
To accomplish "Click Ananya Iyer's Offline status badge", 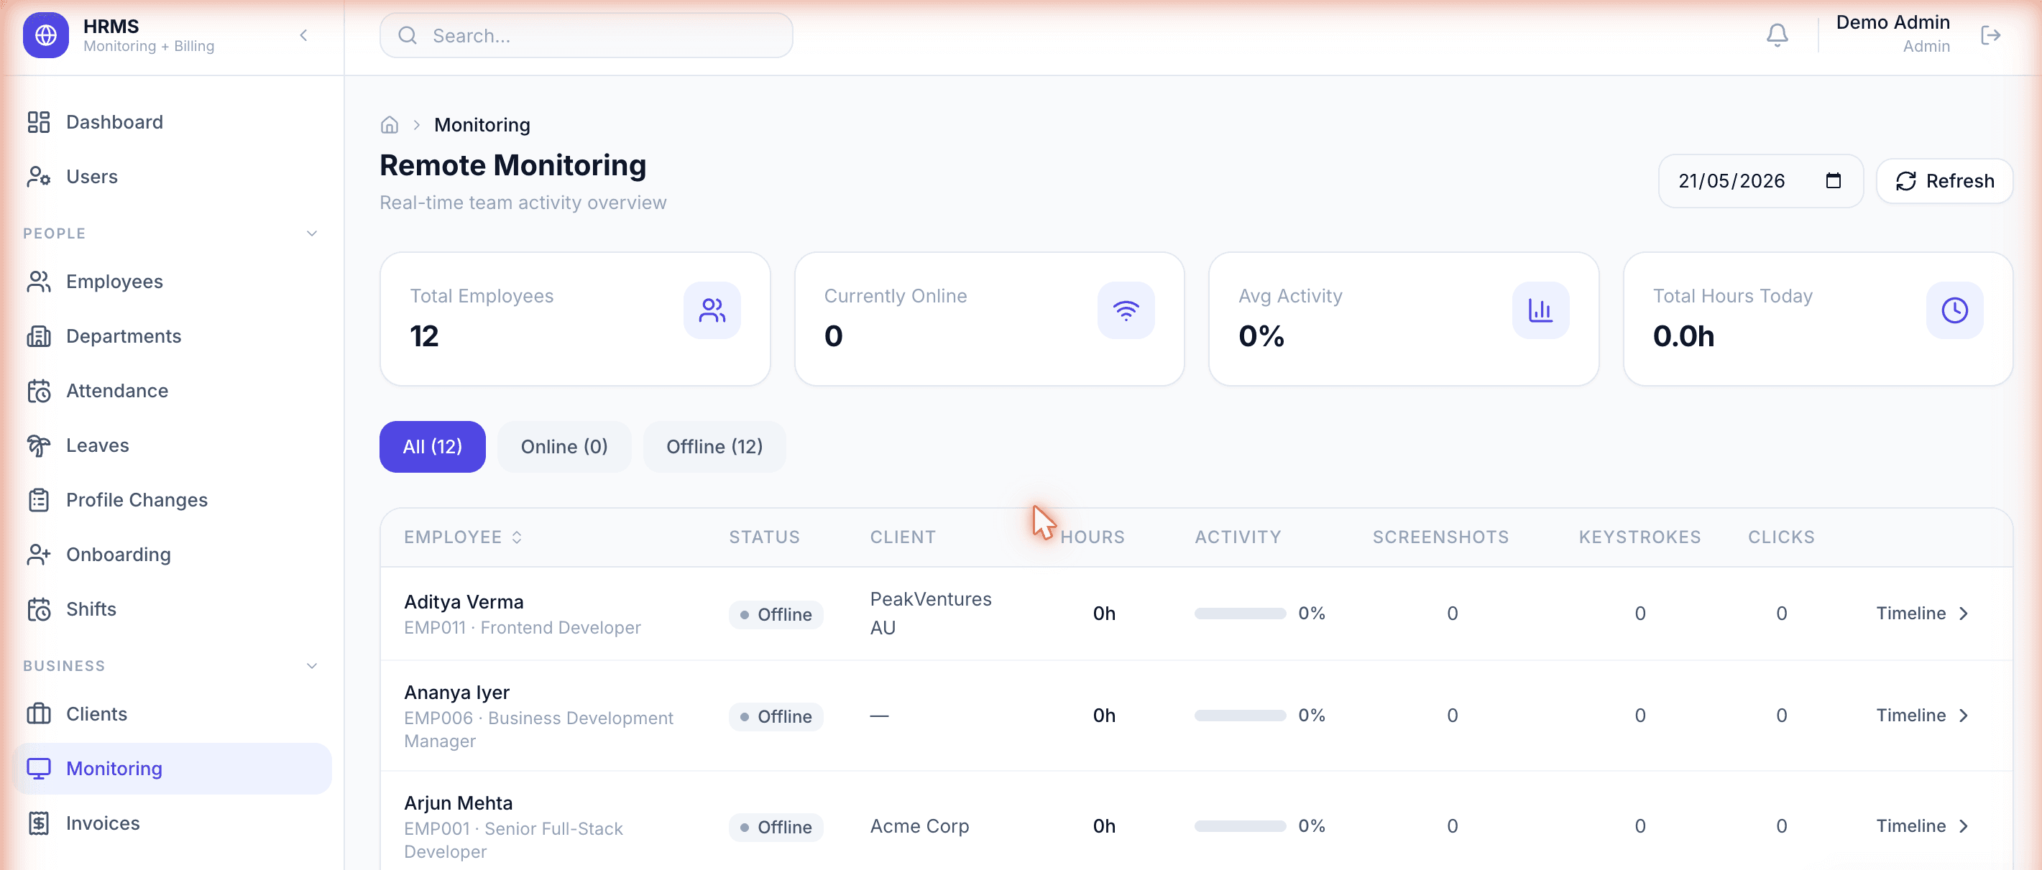I will click(x=776, y=717).
